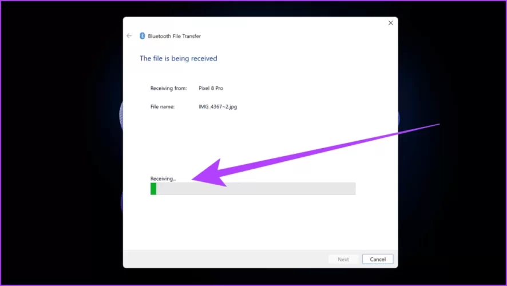Click the back arrow in the wizard header
Screen dimensions: 507x286
coord(129,36)
